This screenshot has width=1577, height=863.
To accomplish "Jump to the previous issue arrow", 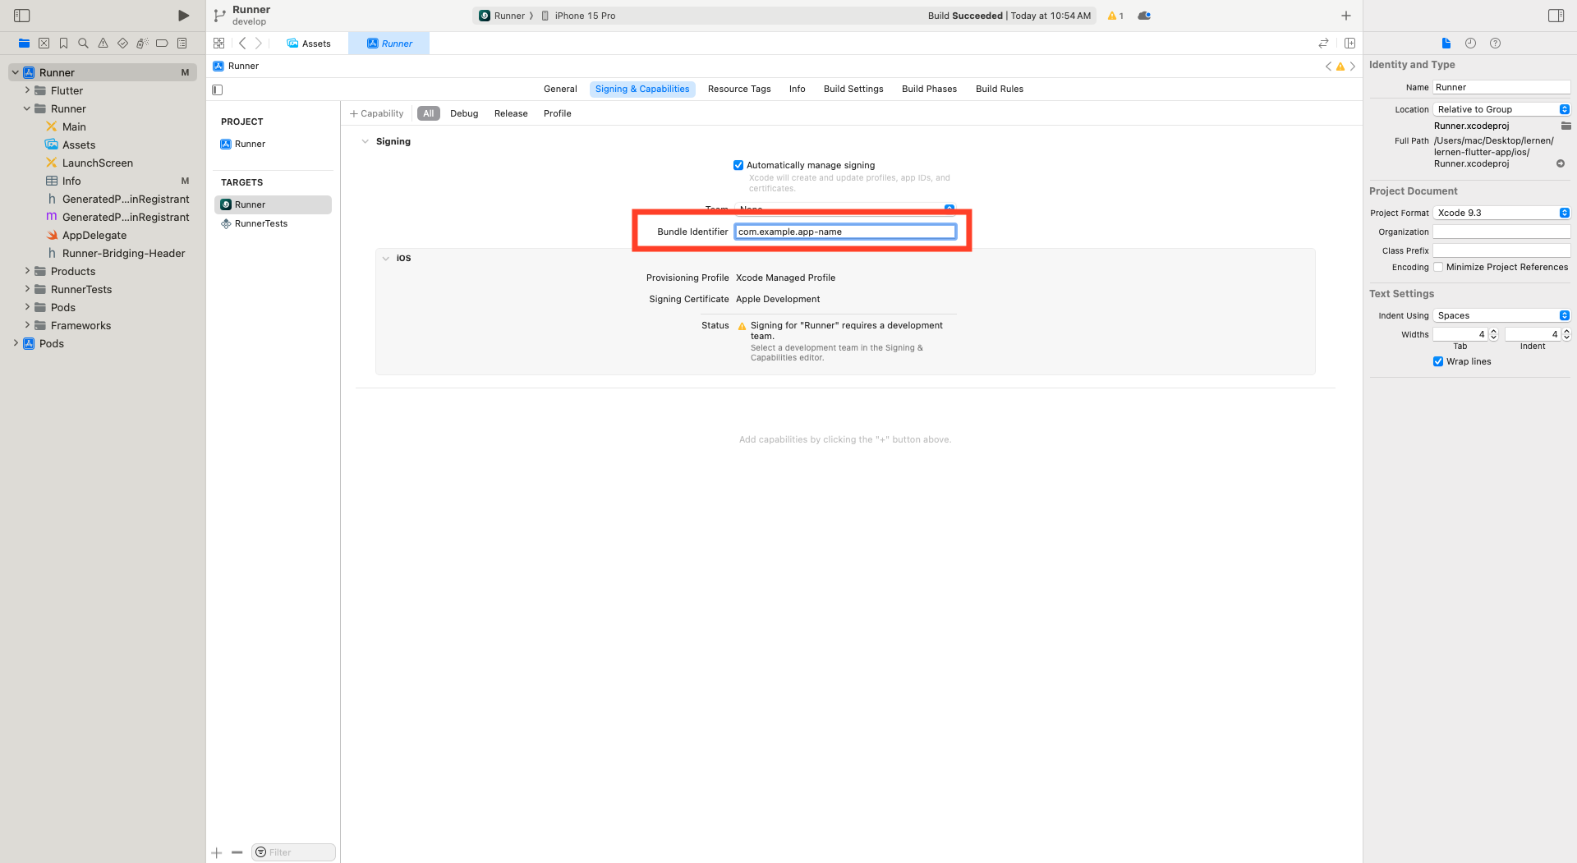I will 1328,67.
